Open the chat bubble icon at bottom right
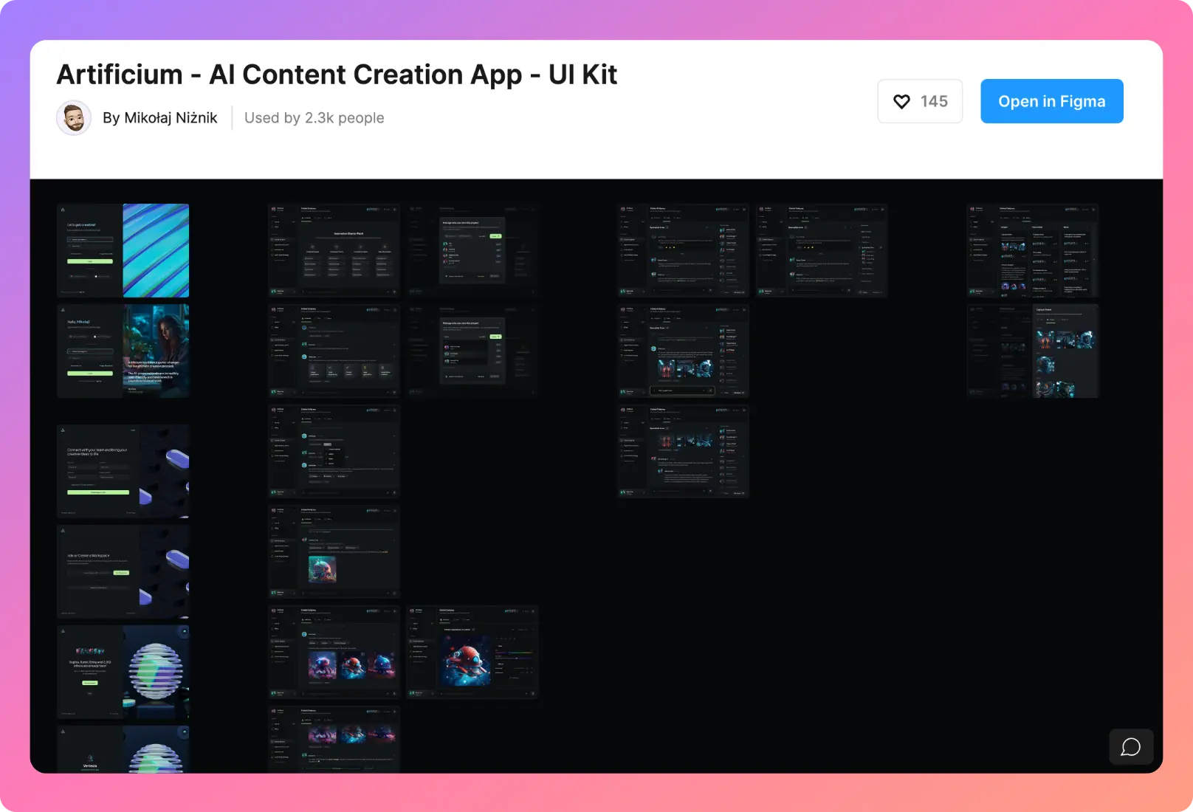 coord(1130,747)
